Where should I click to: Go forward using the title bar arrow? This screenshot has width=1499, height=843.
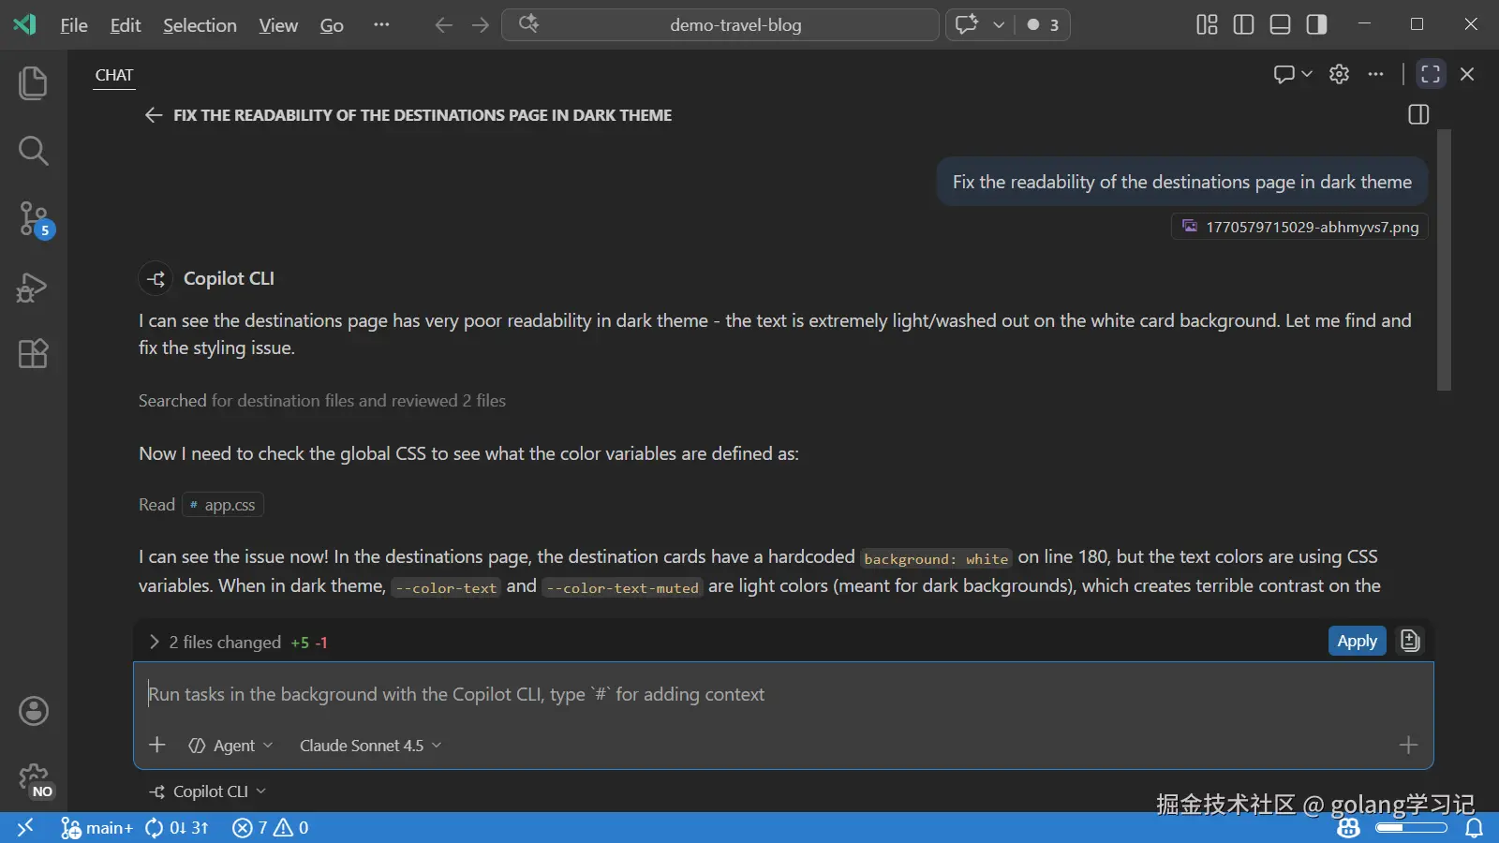point(481,25)
